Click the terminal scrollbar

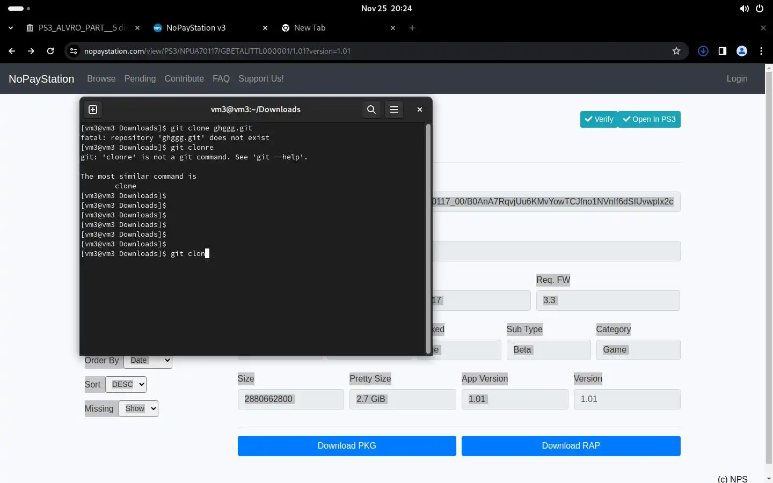coord(428,239)
